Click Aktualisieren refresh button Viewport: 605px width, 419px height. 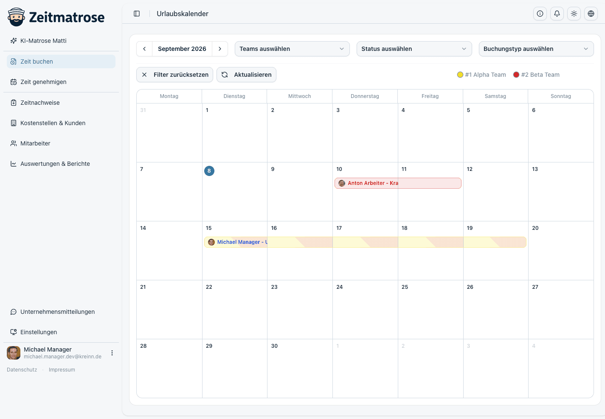247,75
